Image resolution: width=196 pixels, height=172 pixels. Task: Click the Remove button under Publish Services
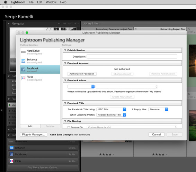(50, 126)
